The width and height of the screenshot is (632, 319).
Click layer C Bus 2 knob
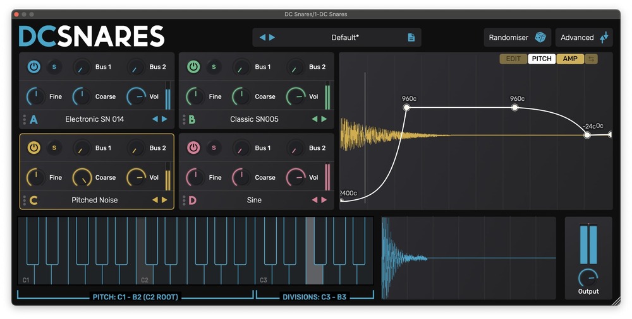pos(137,148)
